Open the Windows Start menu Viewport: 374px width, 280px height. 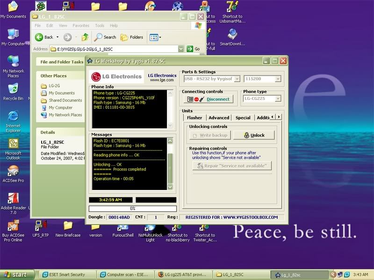tap(17, 274)
